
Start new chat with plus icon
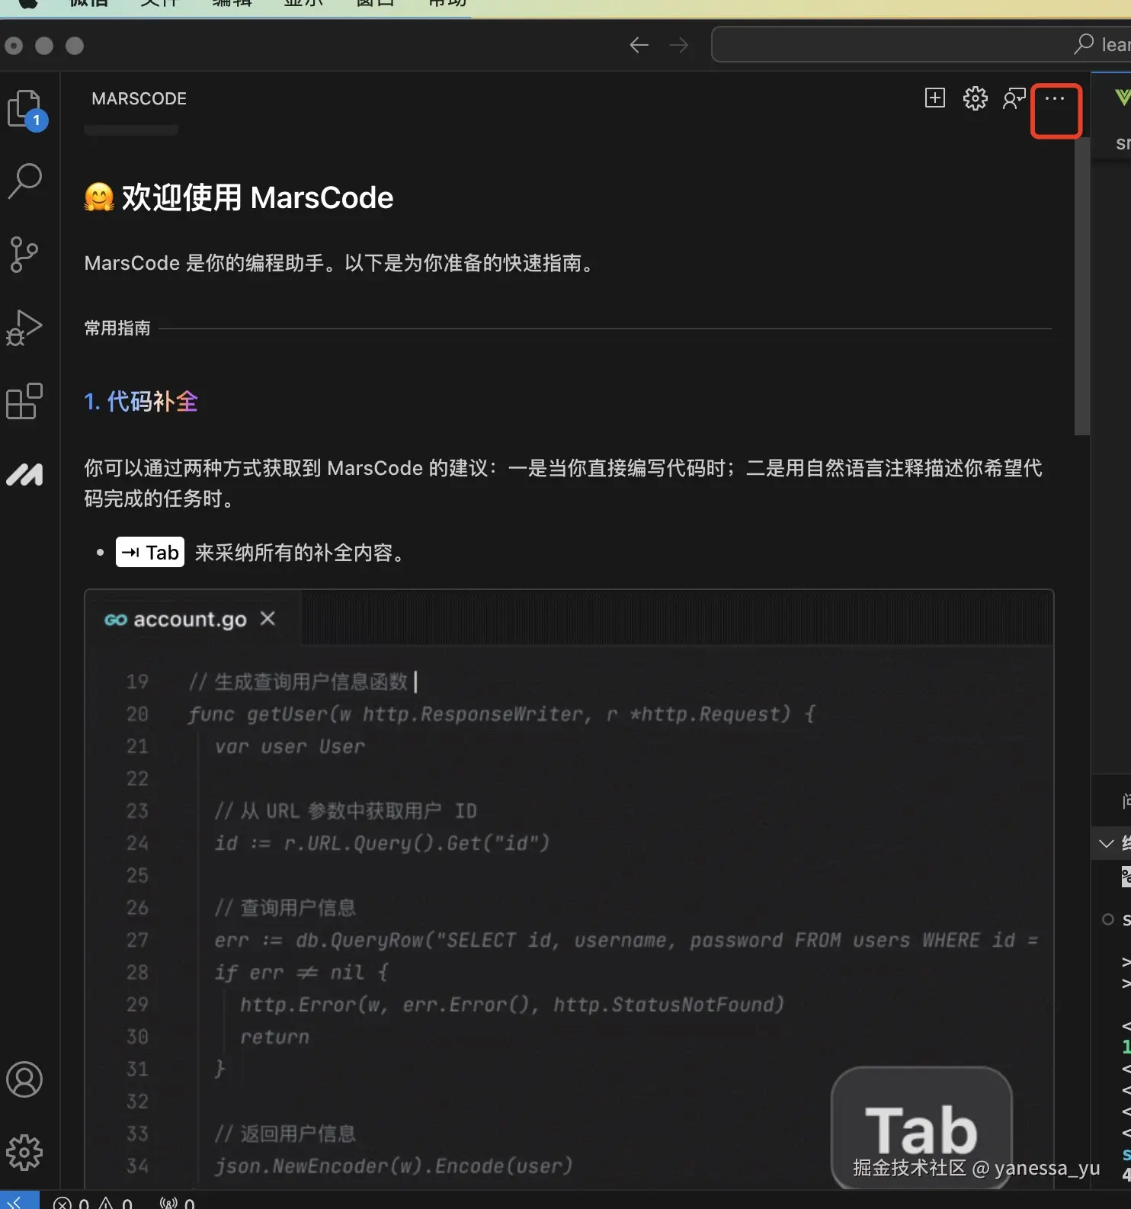click(935, 98)
